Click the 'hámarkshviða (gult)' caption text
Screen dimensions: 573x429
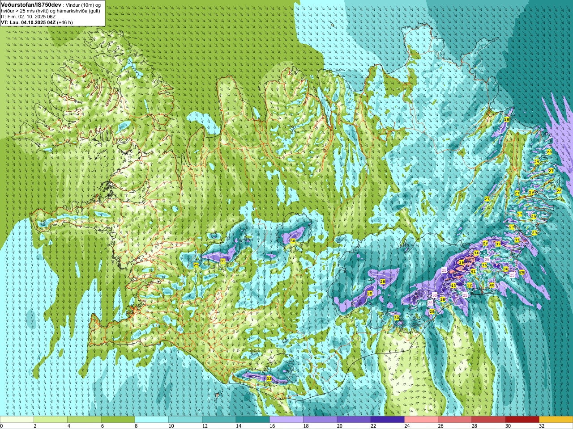[77, 10]
